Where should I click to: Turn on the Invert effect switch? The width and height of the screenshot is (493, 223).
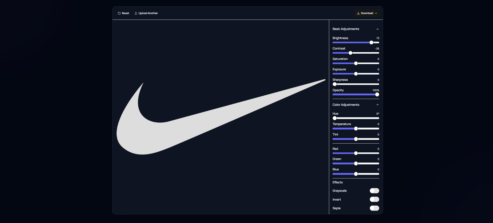tap(375, 199)
